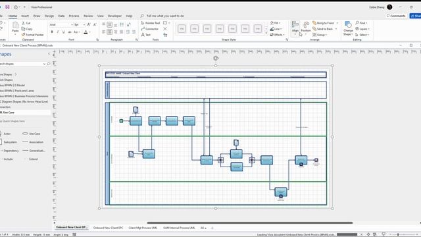
Task: Toggle Underline formatting
Action: coord(64,32)
